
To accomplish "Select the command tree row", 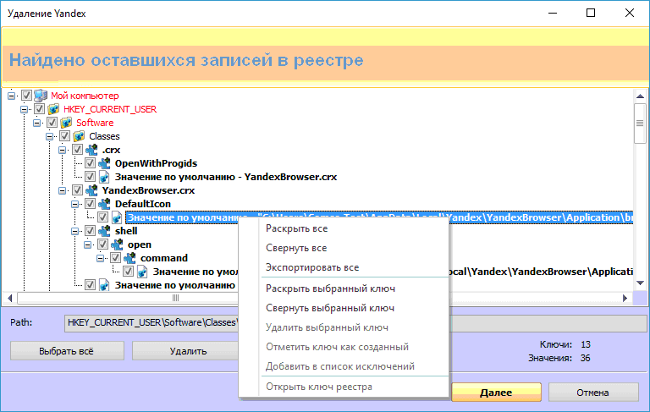I will pos(164,258).
